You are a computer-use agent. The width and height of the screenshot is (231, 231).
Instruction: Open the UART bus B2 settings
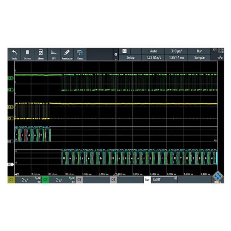164,180
